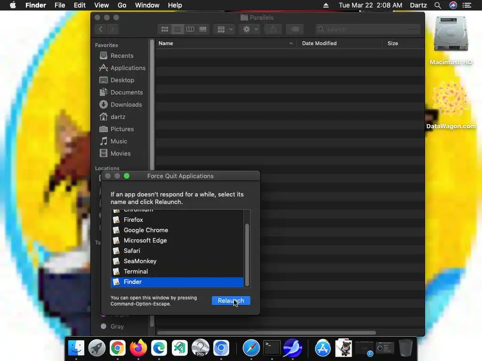Open SeaMonkey from the Dock
482x361 pixels.
tap(293, 348)
